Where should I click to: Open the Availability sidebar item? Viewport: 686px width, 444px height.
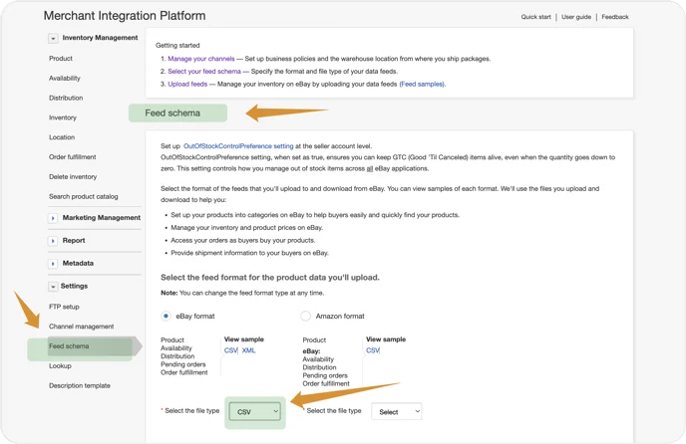(65, 79)
